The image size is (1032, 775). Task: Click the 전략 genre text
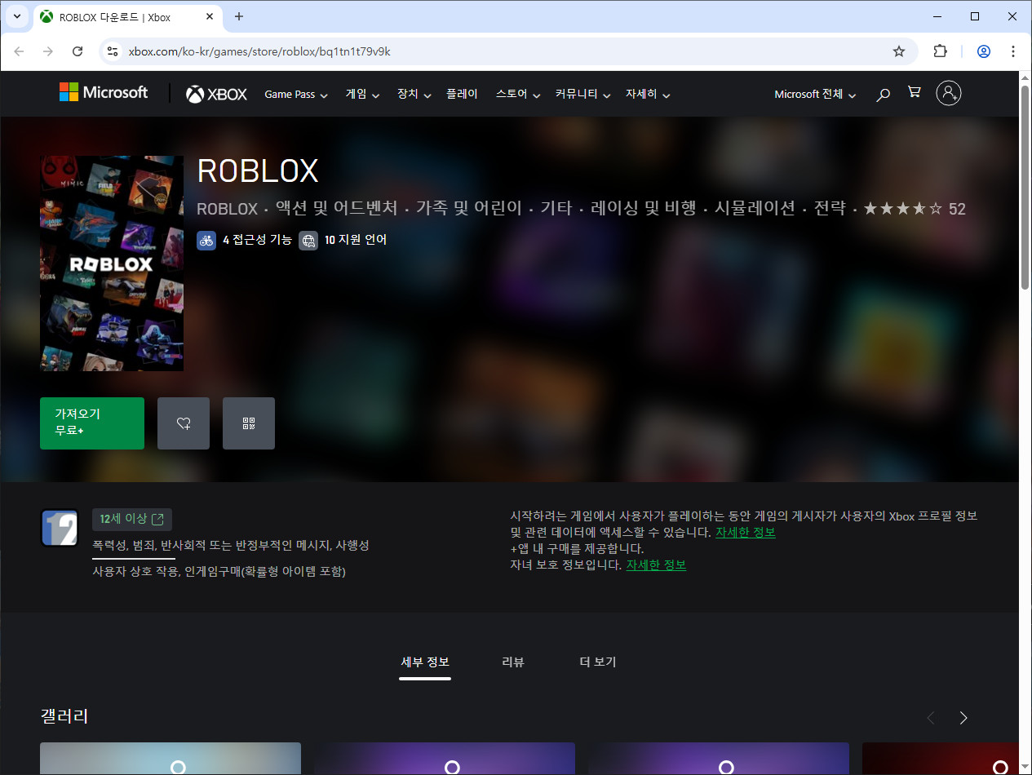[x=830, y=209]
